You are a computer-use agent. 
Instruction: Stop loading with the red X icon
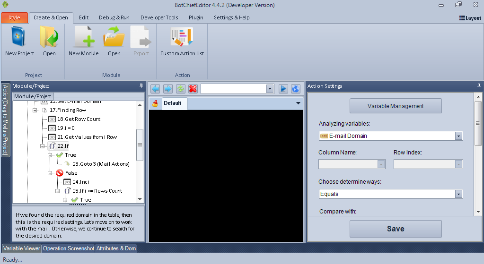click(x=193, y=89)
